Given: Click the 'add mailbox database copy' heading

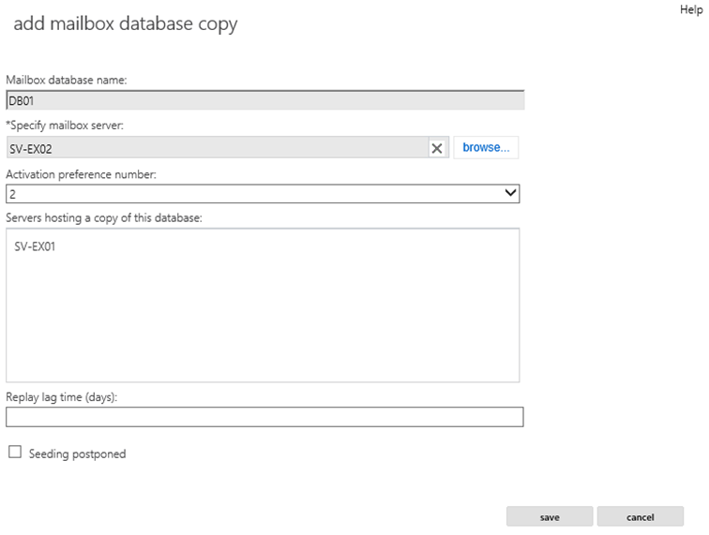Looking at the screenshot, I should tap(126, 24).
